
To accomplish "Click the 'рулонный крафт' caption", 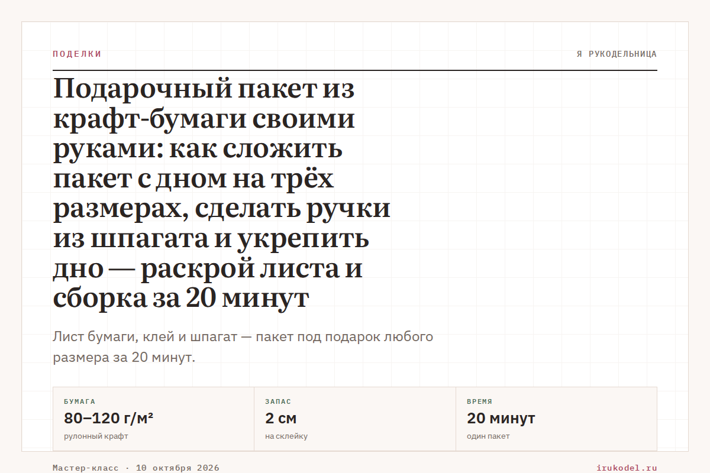I will click(x=96, y=436).
